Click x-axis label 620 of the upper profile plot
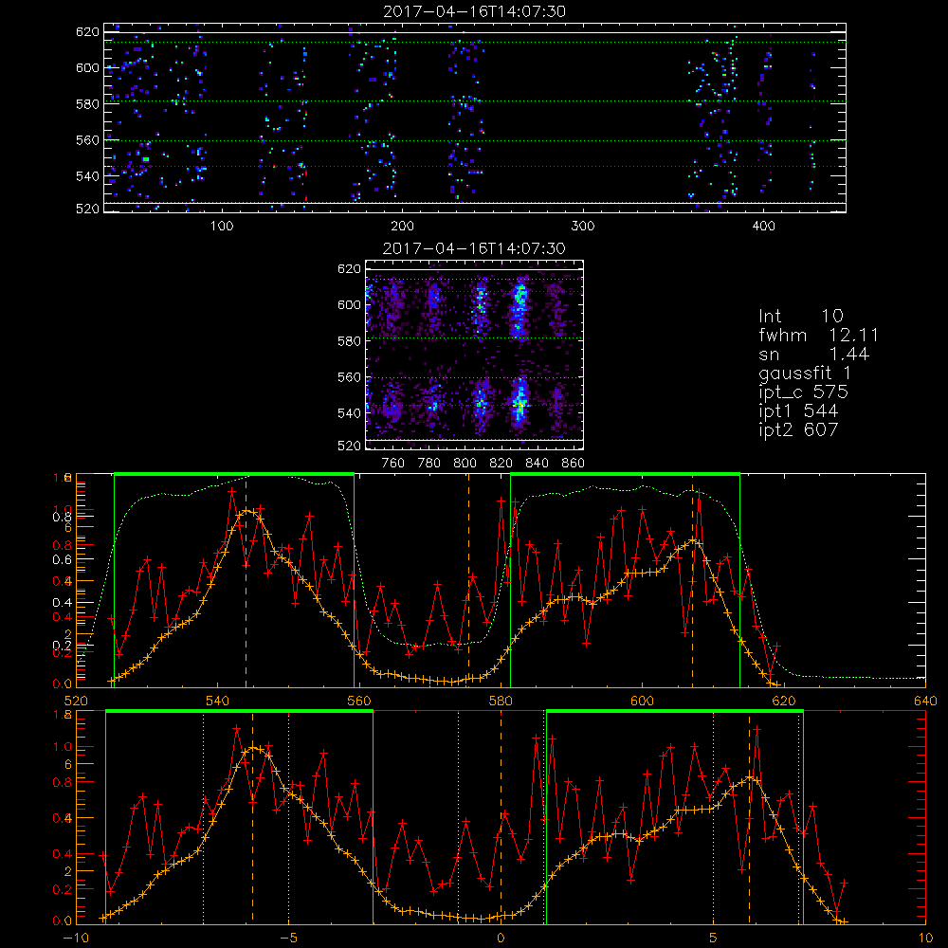The width and height of the screenshot is (948, 948). pyautogui.click(x=784, y=702)
